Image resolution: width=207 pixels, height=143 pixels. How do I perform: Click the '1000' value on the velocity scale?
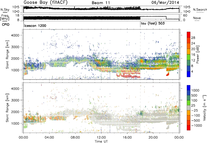click(x=195, y=90)
